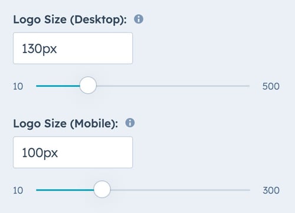This screenshot has height=213, width=295.
Task: Click the 10 minimum label of mobile slider
Action: tap(18, 191)
